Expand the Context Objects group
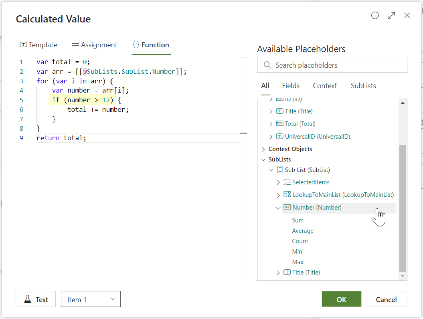 pos(263,149)
